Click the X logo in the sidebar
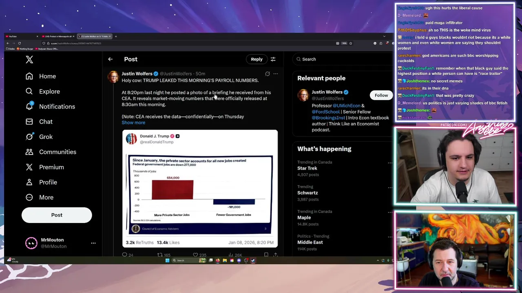The image size is (522, 293). pos(29,59)
